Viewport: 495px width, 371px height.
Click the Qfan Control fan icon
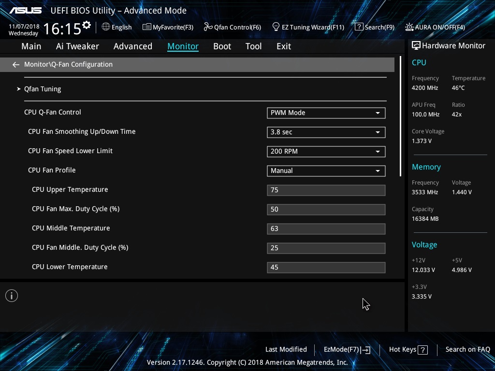(x=208, y=27)
